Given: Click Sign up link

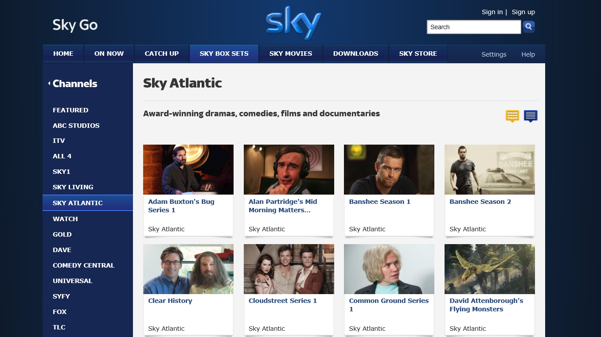Looking at the screenshot, I should pyautogui.click(x=523, y=12).
